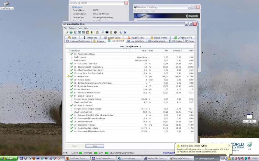Click the black terminal window toolbar icon

(x=107, y=32)
